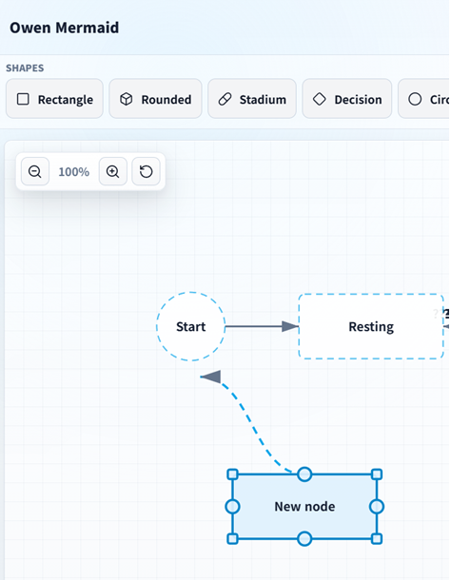Add a Decision shape

coord(347,99)
